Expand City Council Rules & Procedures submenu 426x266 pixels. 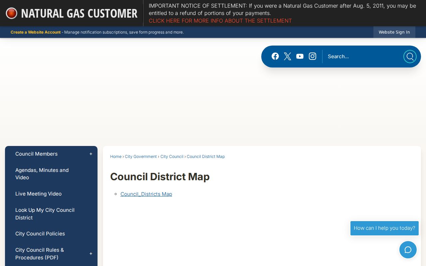coord(91,254)
